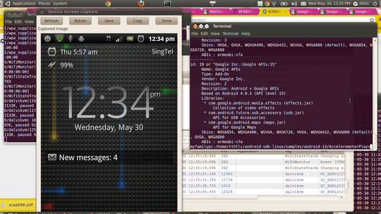The height and width of the screenshot is (214, 381).
Task: Select logcat row with PID 11943
Action: point(264,174)
